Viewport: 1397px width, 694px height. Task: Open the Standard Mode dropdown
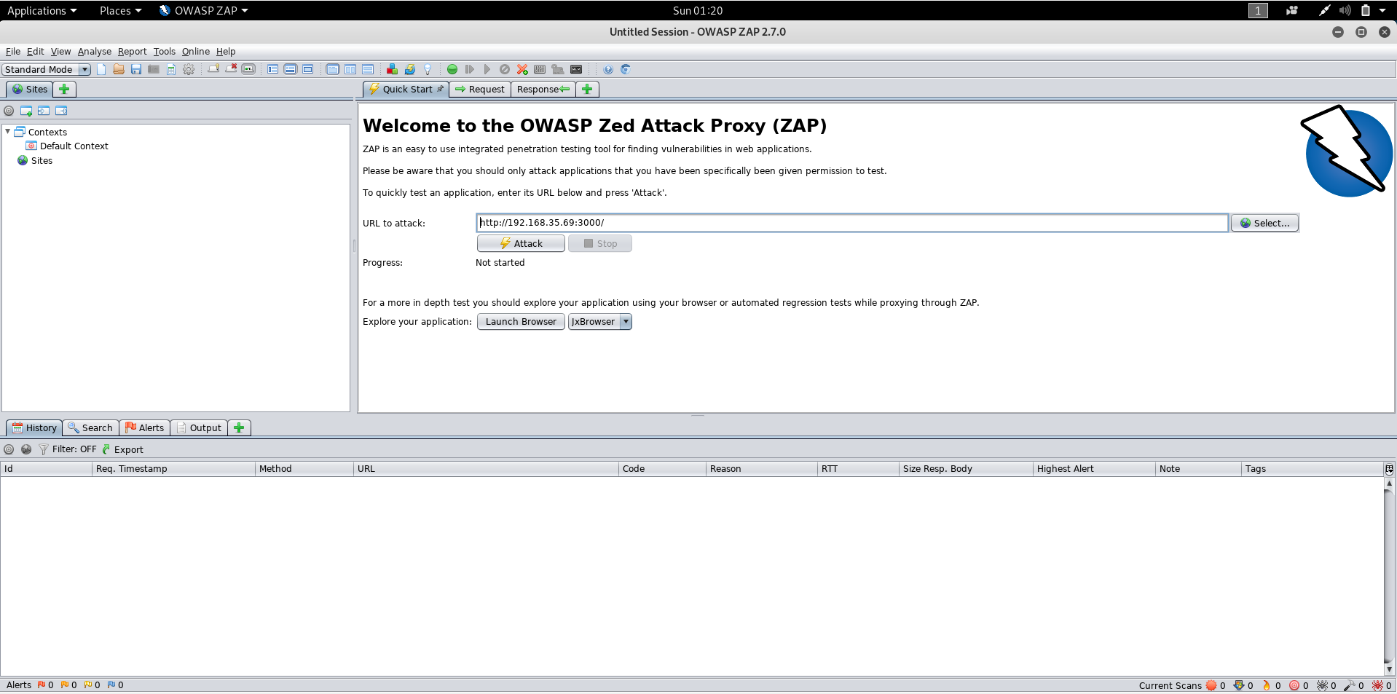point(46,69)
